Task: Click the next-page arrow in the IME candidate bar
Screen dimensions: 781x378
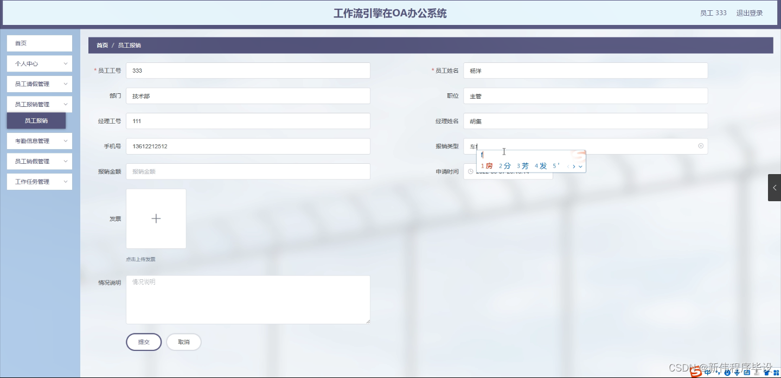Action: pos(574,167)
